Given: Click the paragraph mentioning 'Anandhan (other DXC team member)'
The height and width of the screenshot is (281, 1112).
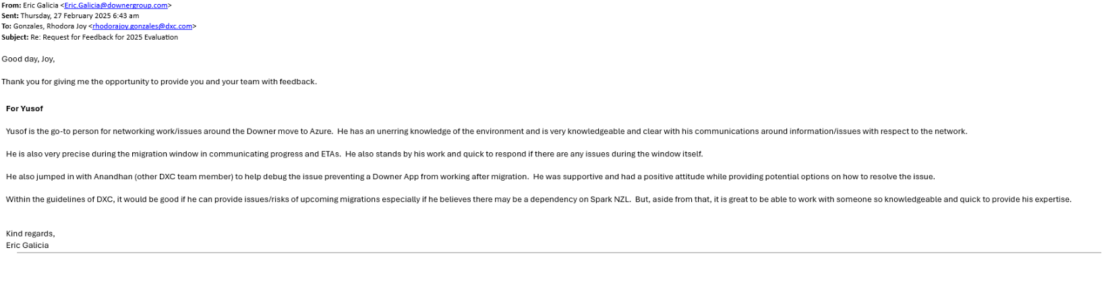Looking at the screenshot, I should (x=471, y=177).
